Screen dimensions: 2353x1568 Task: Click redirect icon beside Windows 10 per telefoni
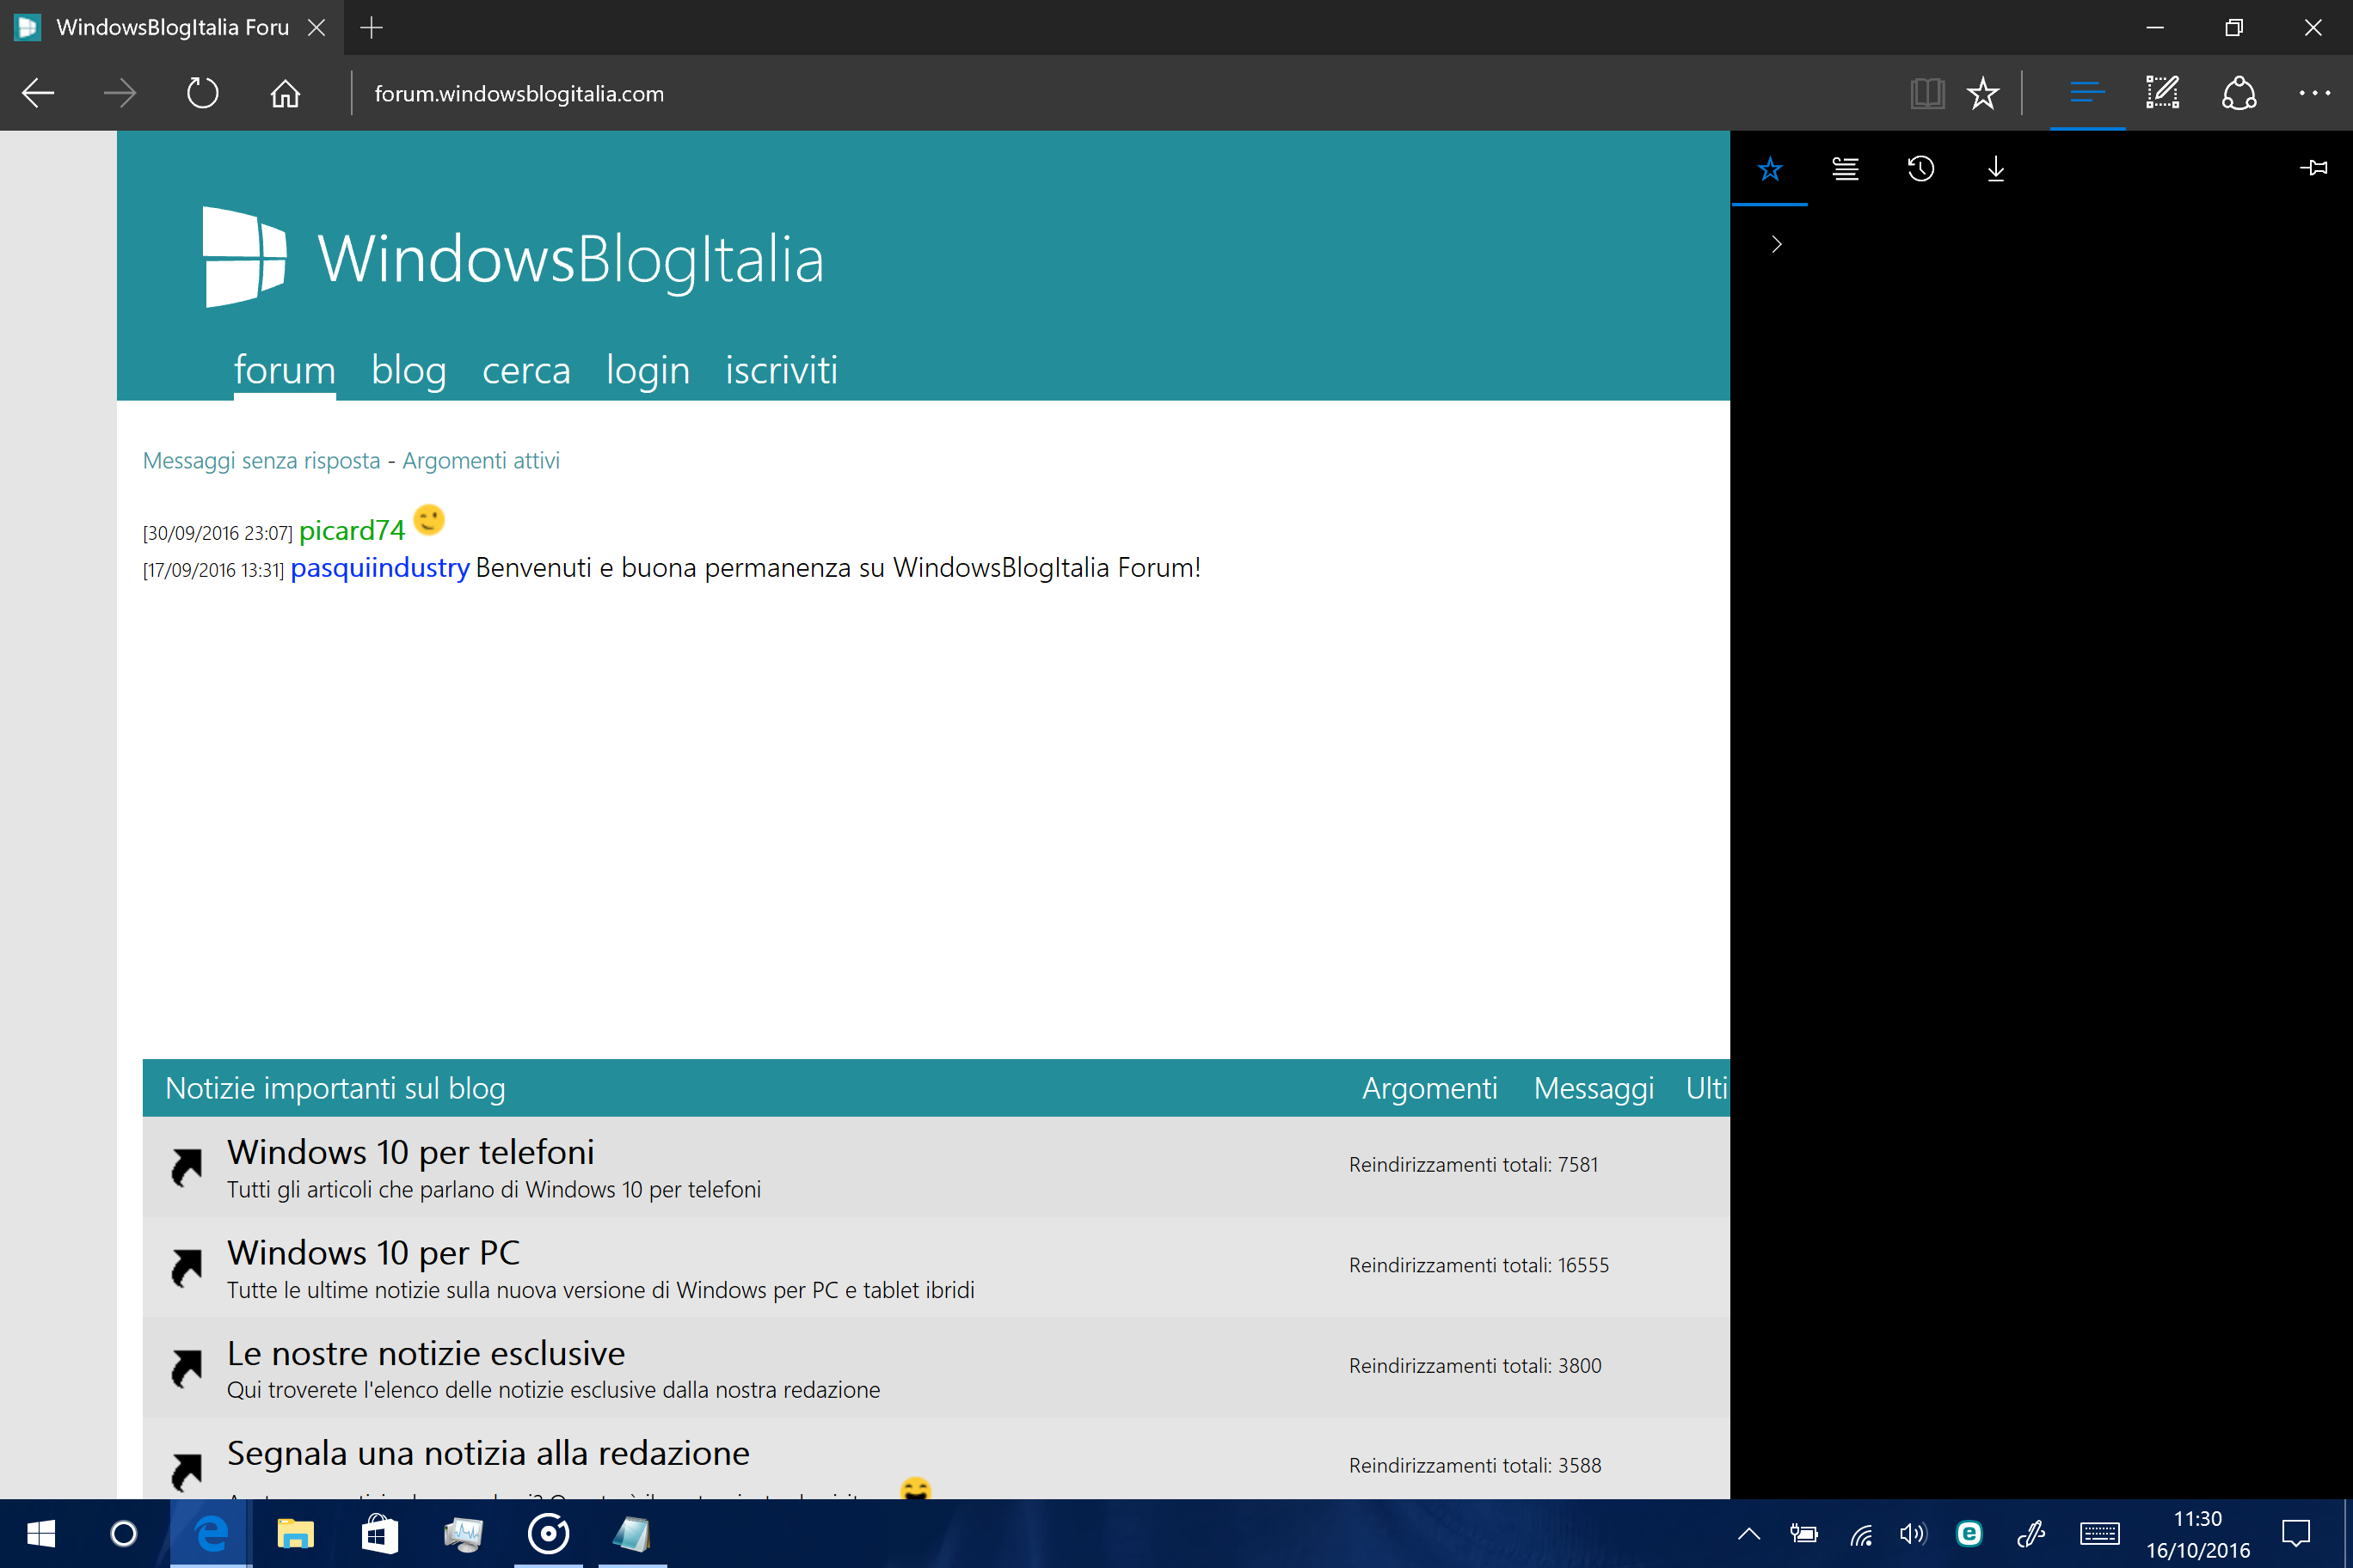tap(186, 1167)
